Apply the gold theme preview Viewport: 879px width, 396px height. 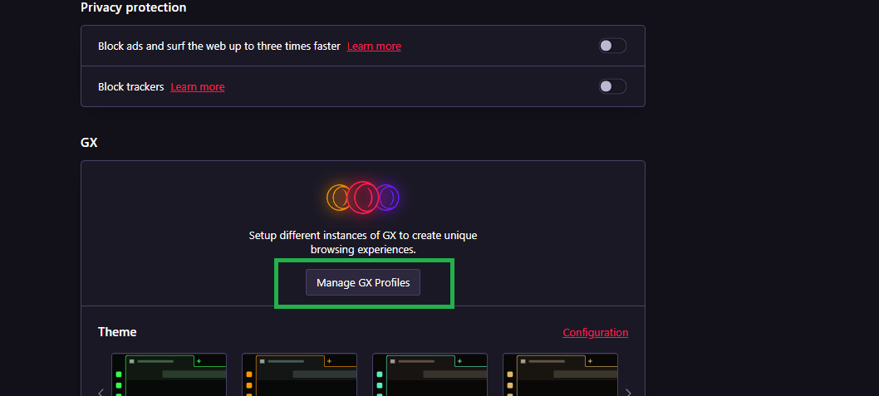(x=560, y=375)
